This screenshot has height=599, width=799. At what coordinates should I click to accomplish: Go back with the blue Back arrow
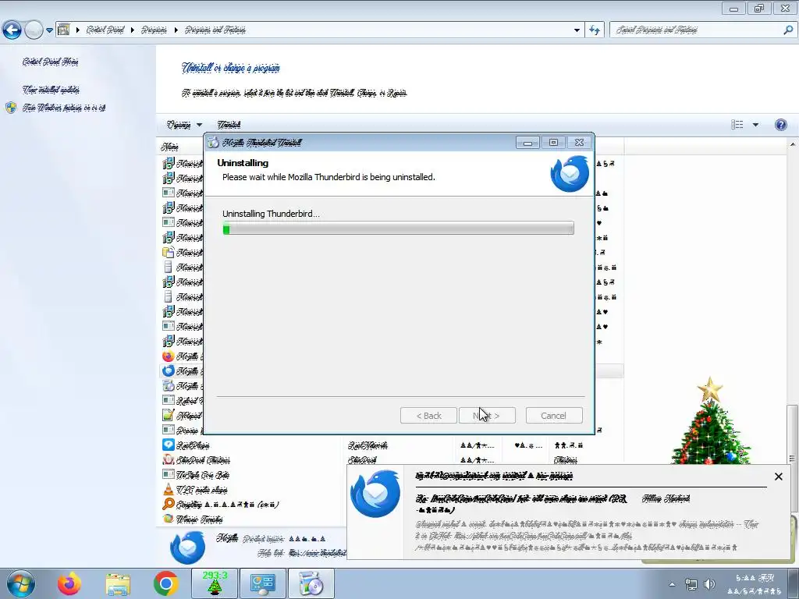click(12, 30)
